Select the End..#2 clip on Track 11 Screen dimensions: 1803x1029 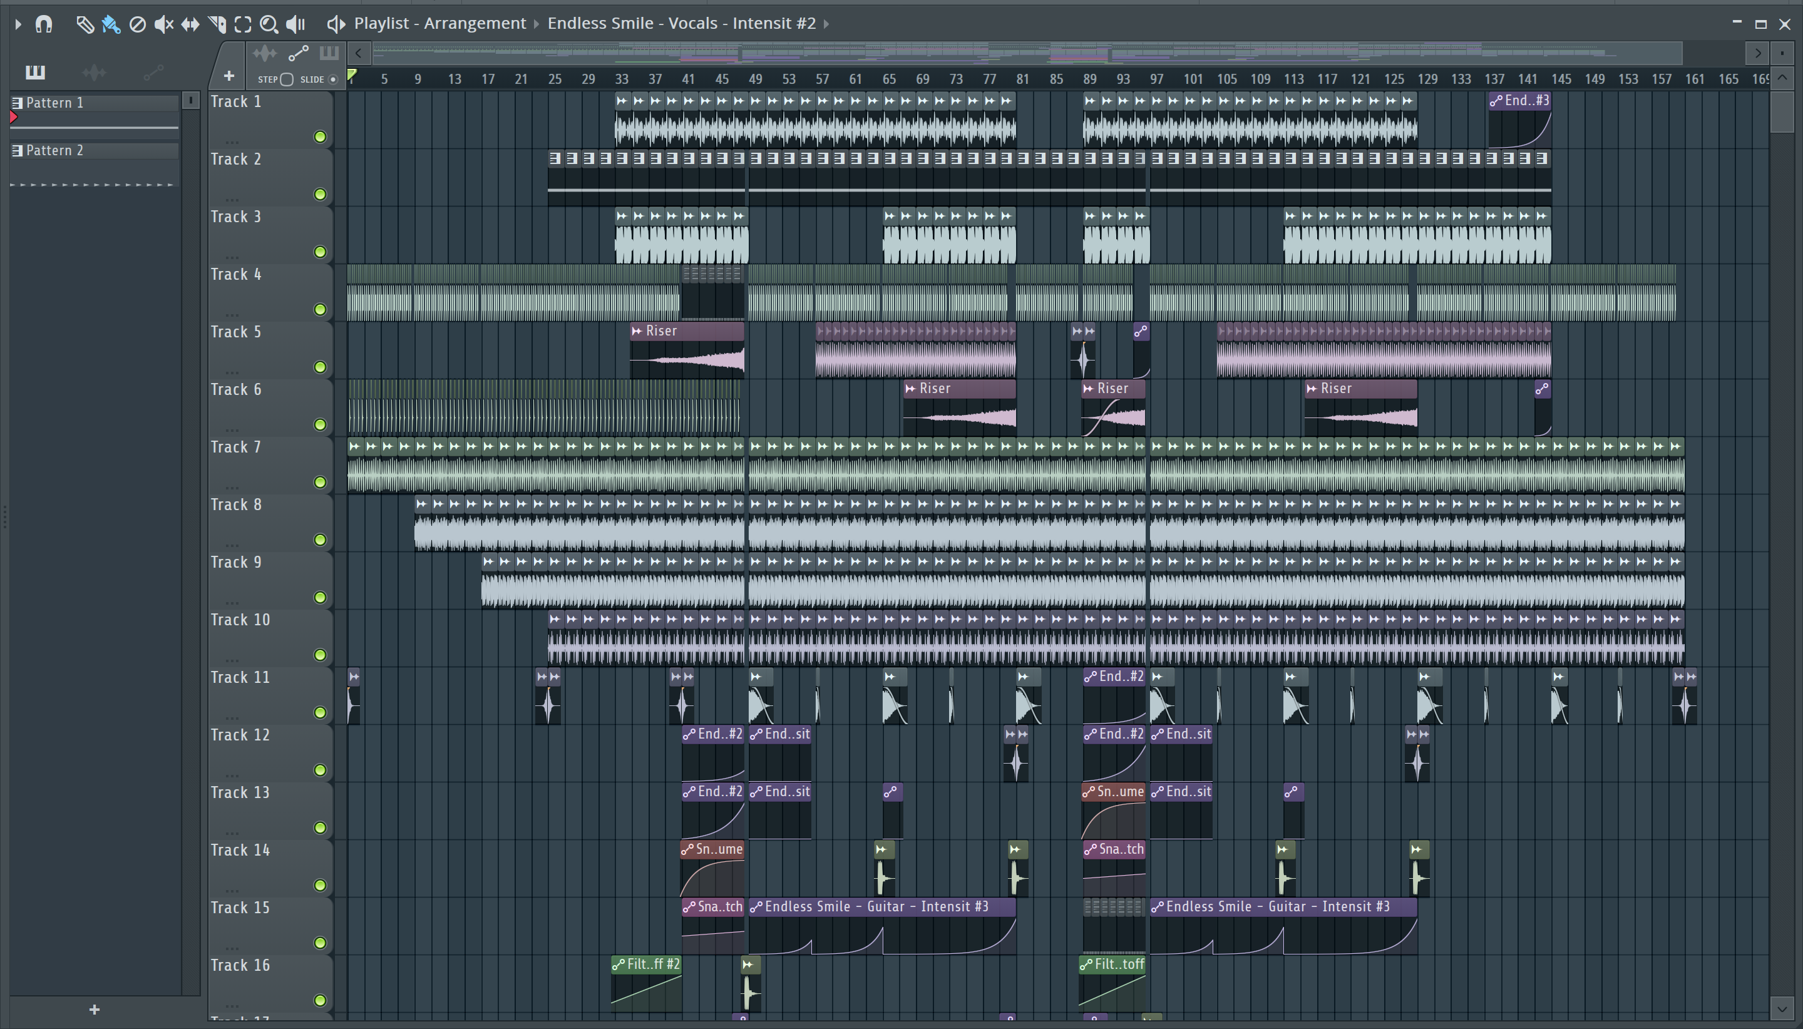tap(1114, 695)
